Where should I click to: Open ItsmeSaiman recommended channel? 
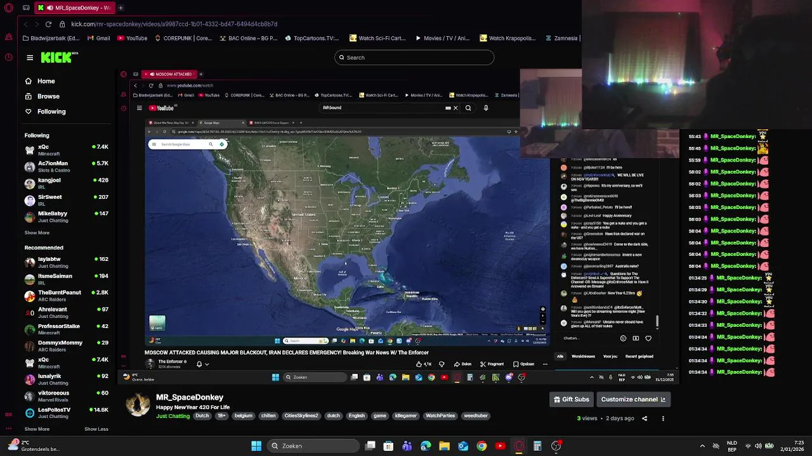click(67, 279)
